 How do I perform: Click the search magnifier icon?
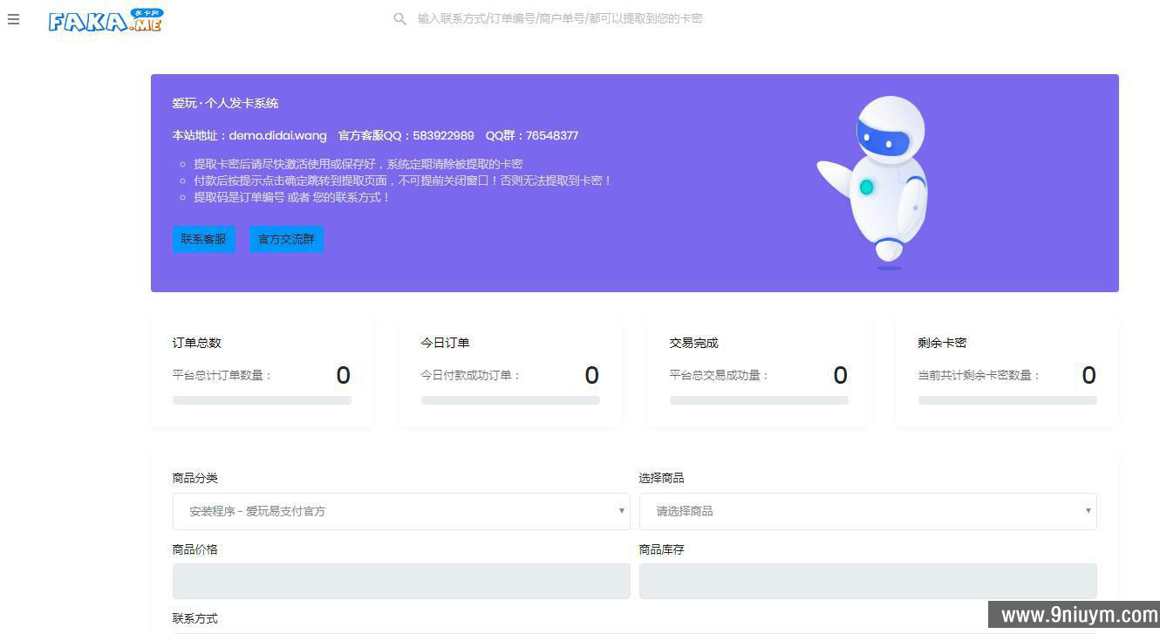(x=399, y=18)
